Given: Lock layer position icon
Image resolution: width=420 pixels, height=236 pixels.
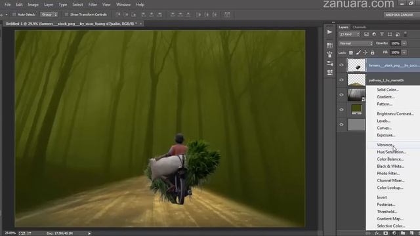Looking at the screenshot, I should coord(365,52).
